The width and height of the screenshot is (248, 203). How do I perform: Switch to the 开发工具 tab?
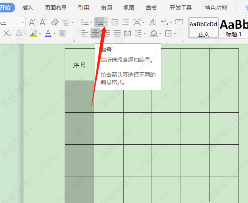click(181, 8)
